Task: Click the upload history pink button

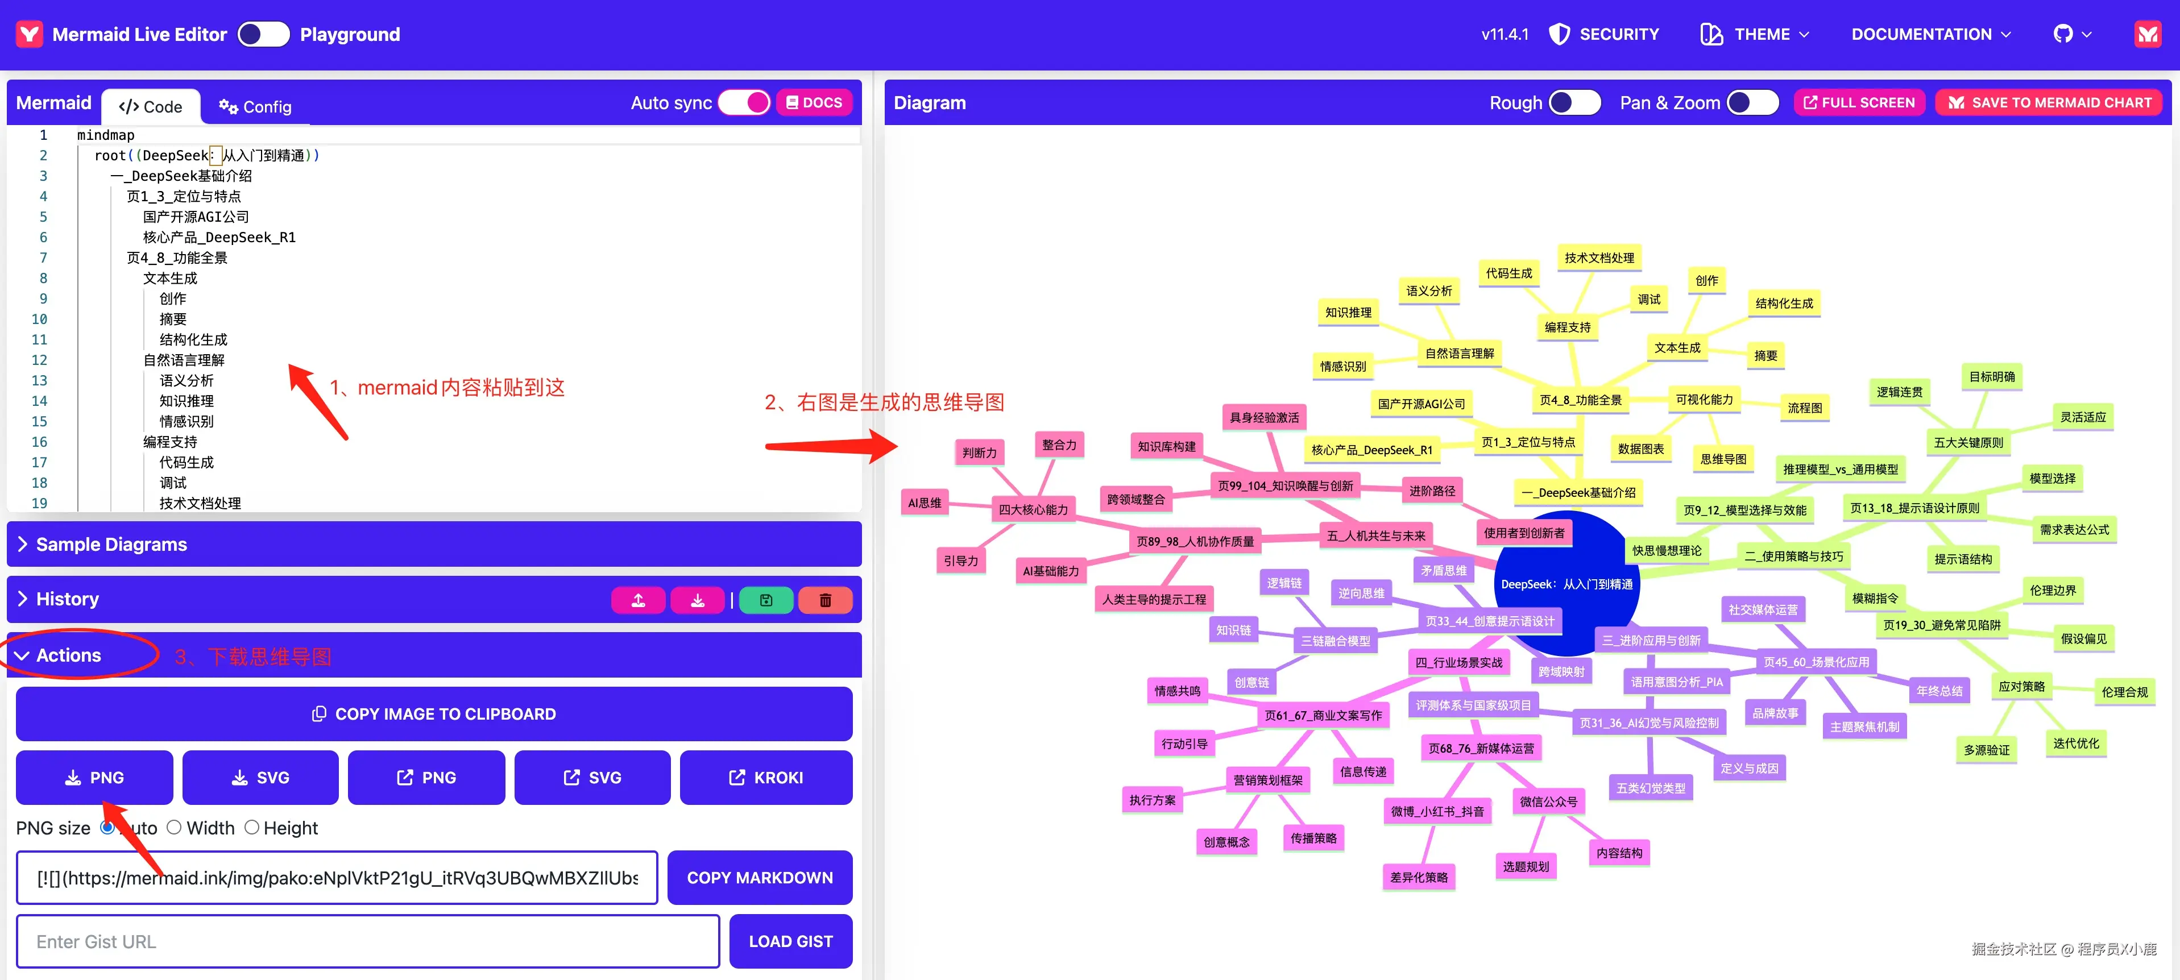Action: (x=638, y=600)
